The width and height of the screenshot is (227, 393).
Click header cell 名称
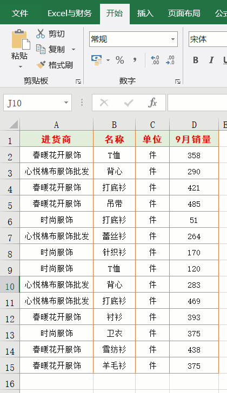click(x=114, y=139)
